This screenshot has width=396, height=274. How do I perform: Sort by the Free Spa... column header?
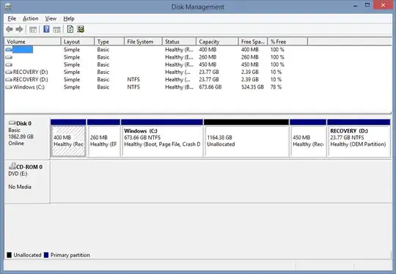pos(253,42)
